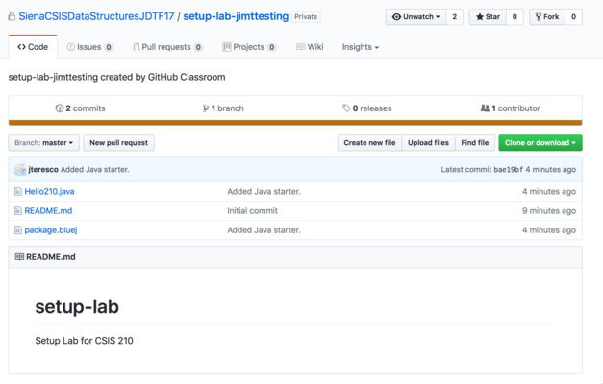This screenshot has height=384, width=603.
Task: Open 'Added Java starter.' commit for Hello210.java
Action: point(264,191)
